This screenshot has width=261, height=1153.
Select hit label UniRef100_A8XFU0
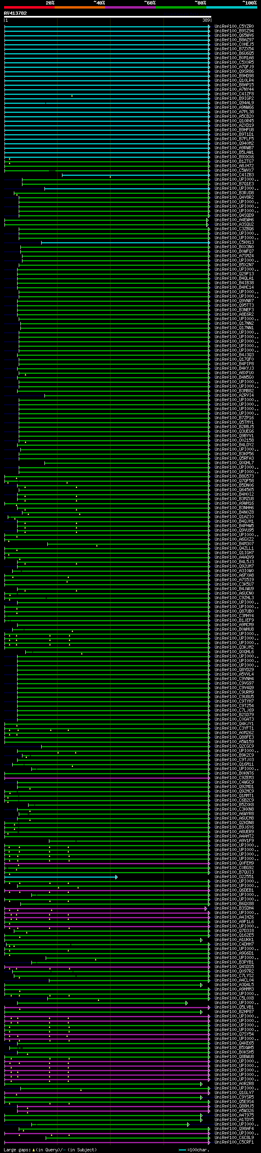(234, 373)
